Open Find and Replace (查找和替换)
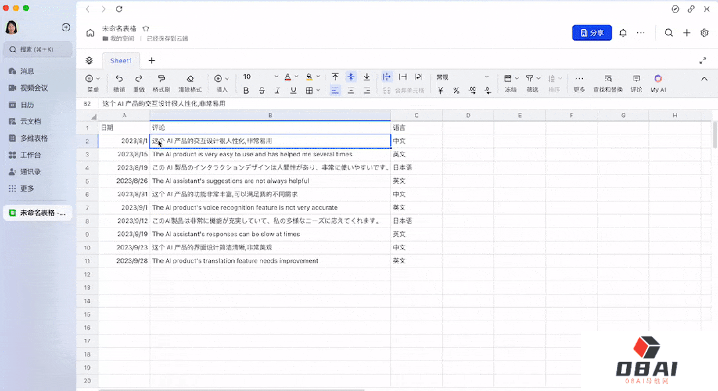The height and width of the screenshot is (391, 718). click(608, 78)
